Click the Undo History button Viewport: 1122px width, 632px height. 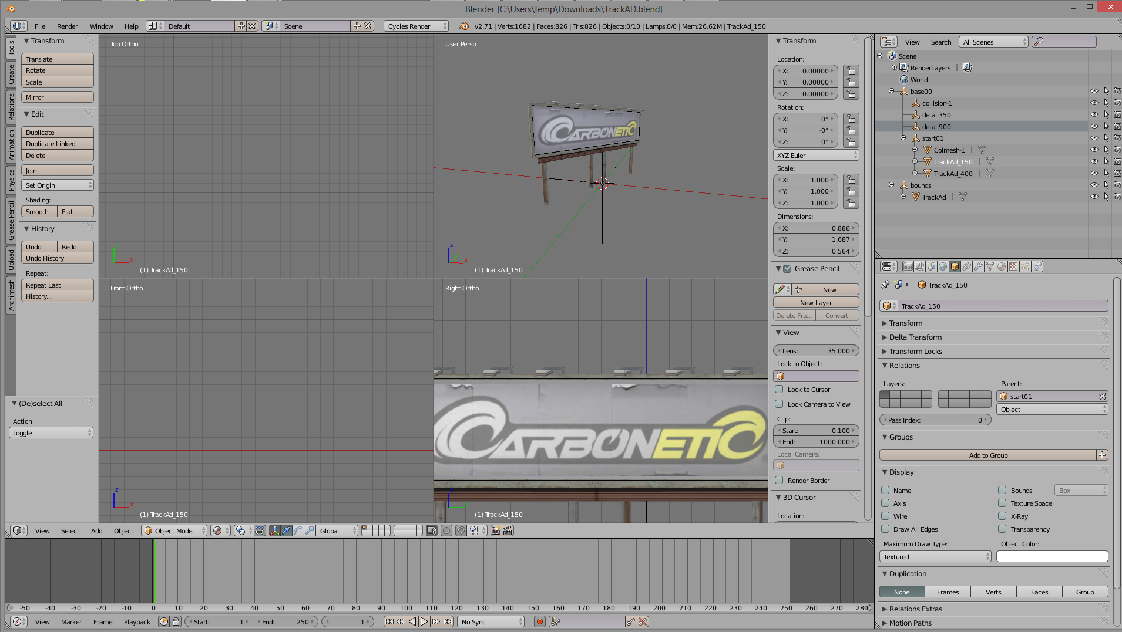point(58,258)
